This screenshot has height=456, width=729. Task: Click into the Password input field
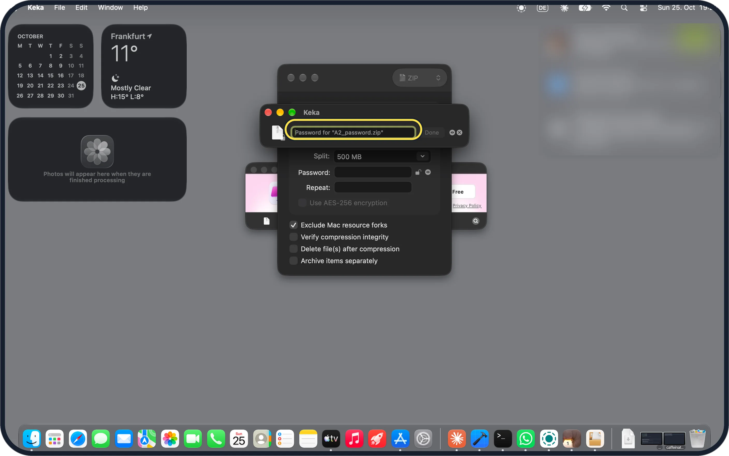(373, 172)
